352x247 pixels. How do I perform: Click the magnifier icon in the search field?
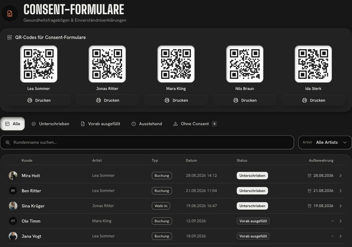point(8,143)
